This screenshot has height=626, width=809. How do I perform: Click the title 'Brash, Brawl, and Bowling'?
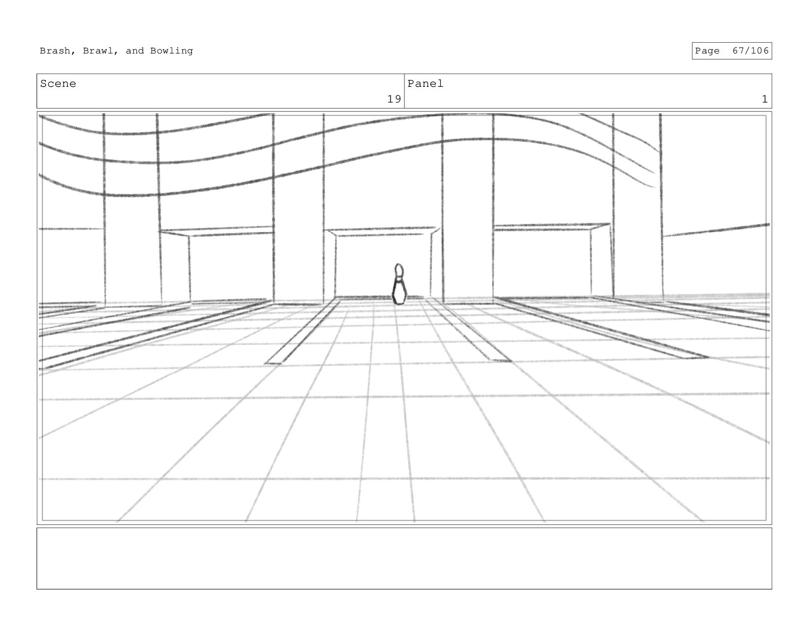click(x=116, y=51)
